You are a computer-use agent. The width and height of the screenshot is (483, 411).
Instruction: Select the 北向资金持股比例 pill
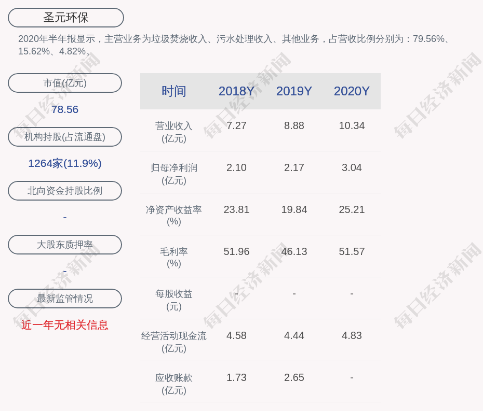[65, 191]
